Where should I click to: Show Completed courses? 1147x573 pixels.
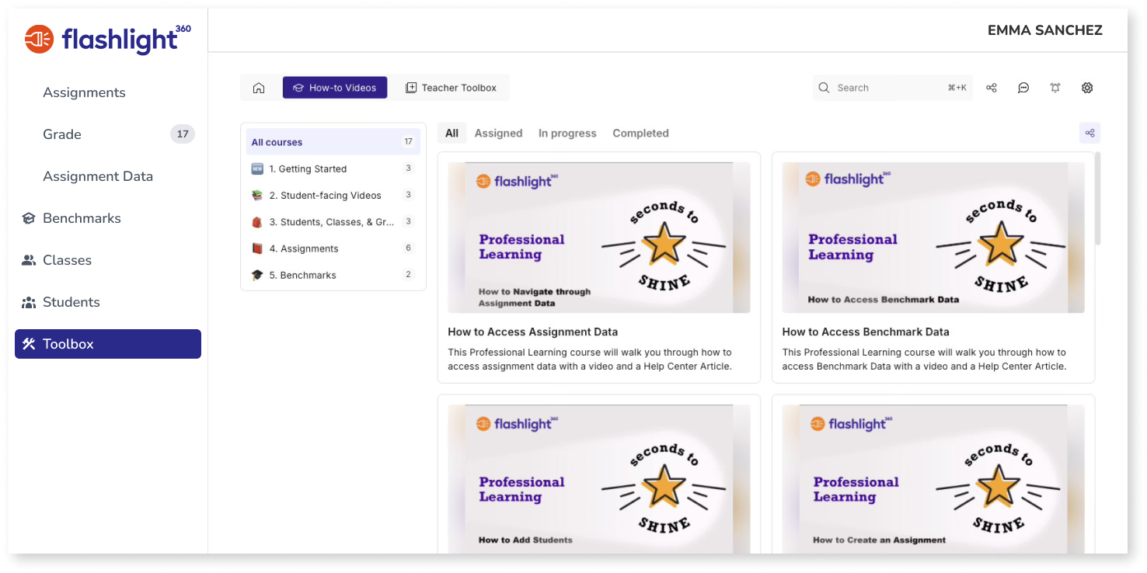pos(640,133)
